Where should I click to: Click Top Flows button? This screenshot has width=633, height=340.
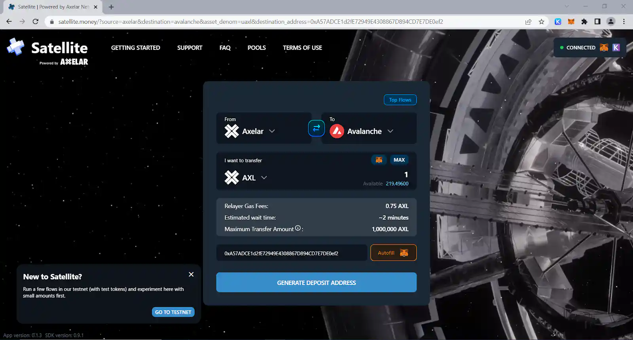400,100
